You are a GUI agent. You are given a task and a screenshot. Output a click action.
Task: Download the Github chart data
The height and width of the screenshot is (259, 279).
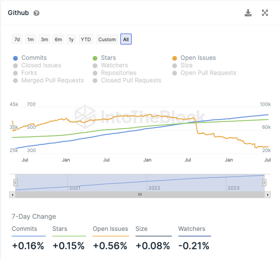click(248, 13)
